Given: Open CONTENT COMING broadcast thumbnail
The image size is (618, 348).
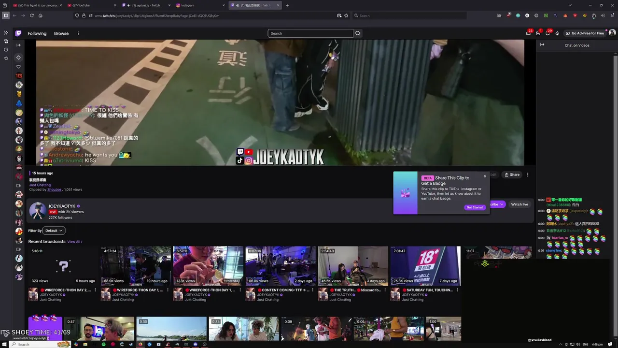Looking at the screenshot, I should click(x=281, y=266).
